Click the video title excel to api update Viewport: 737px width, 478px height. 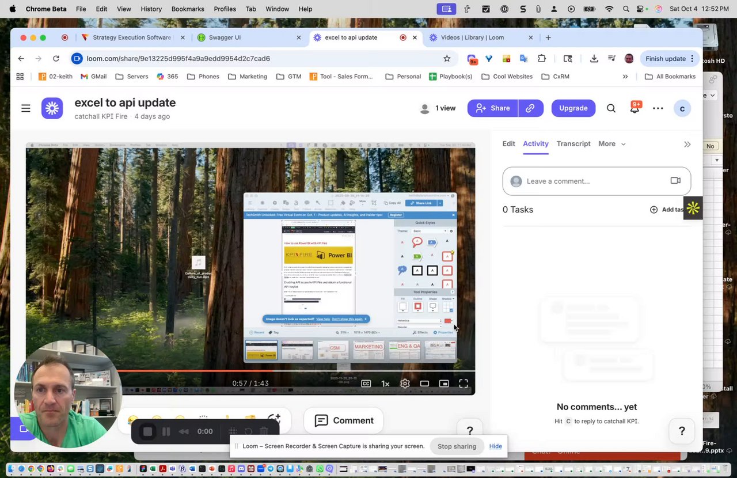(125, 103)
